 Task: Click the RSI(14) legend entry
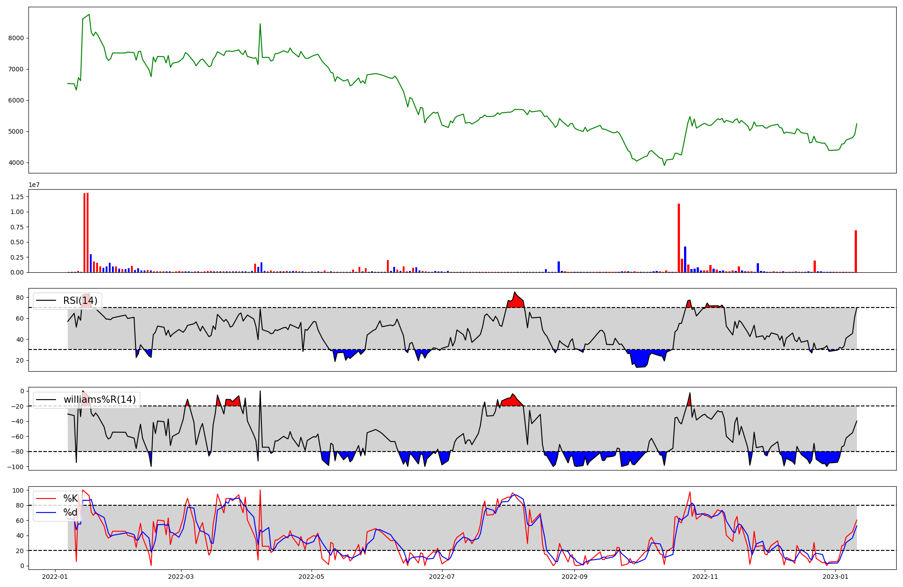[x=80, y=301]
